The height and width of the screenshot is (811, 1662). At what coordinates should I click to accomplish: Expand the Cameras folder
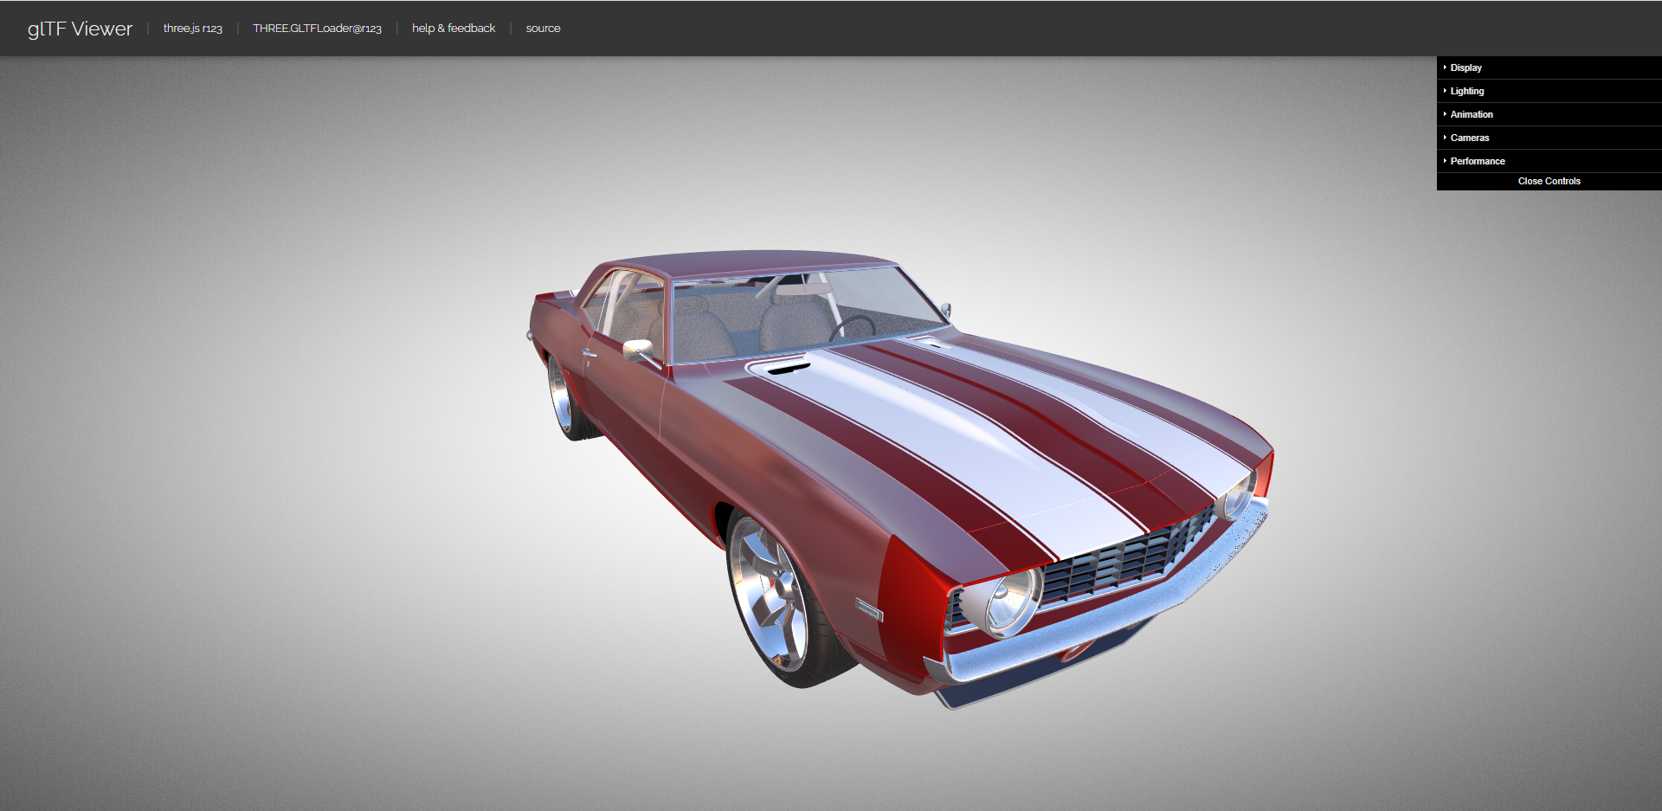(1470, 138)
